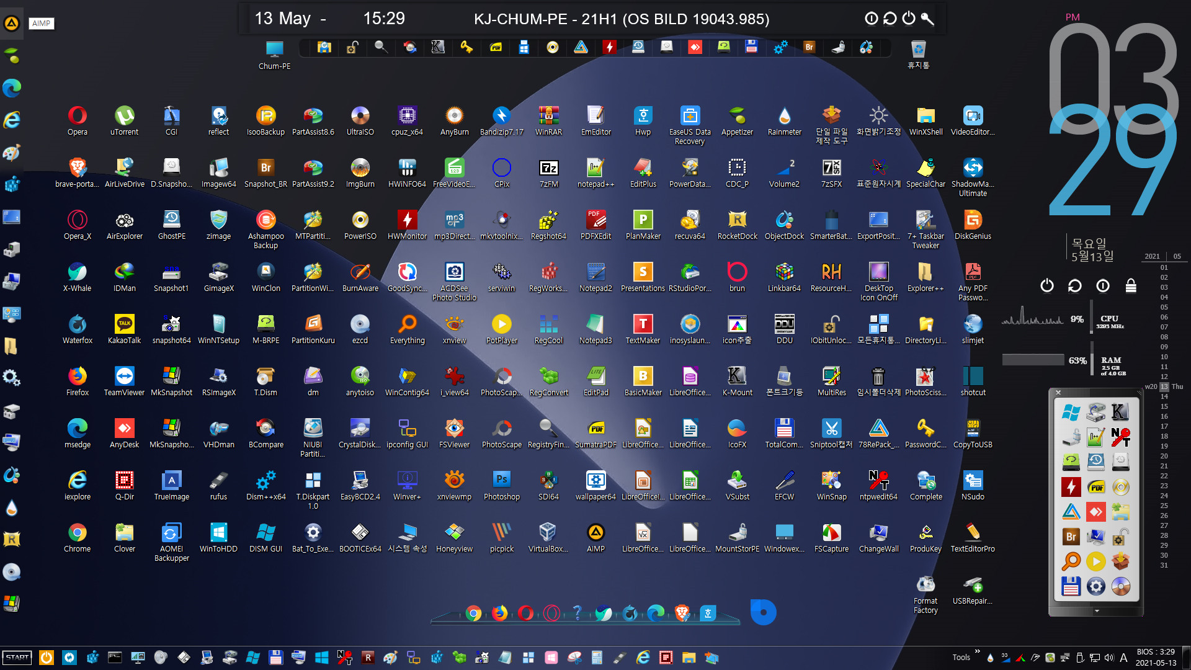Screen dimensions: 1191x670
Task: Expand the floating launcher panel arrow
Action: pos(1097,611)
